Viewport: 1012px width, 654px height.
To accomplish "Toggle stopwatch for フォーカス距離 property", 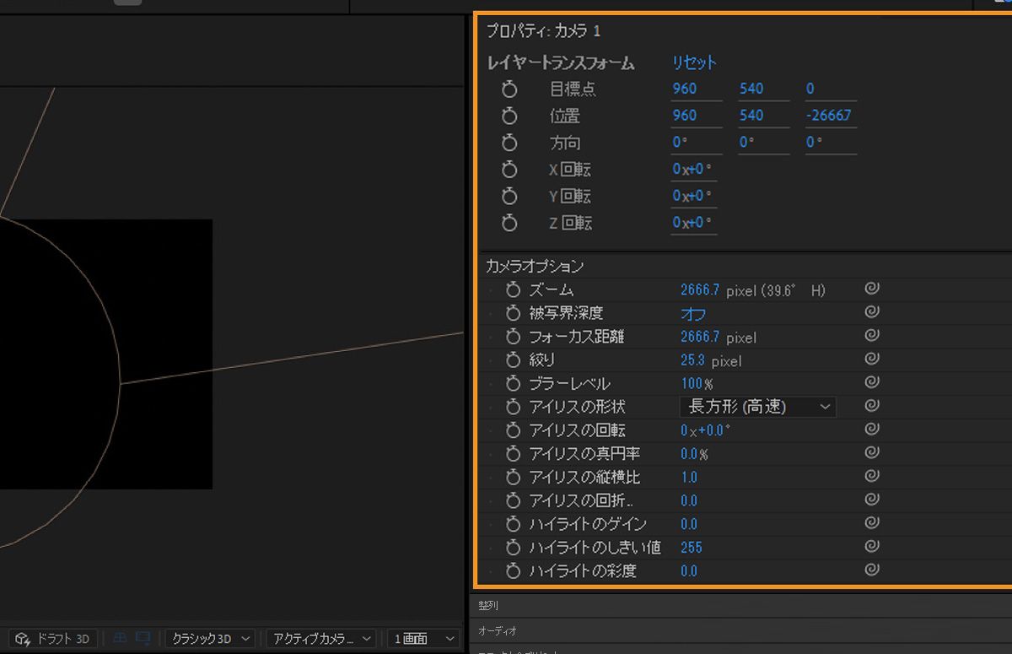I will pyautogui.click(x=514, y=337).
